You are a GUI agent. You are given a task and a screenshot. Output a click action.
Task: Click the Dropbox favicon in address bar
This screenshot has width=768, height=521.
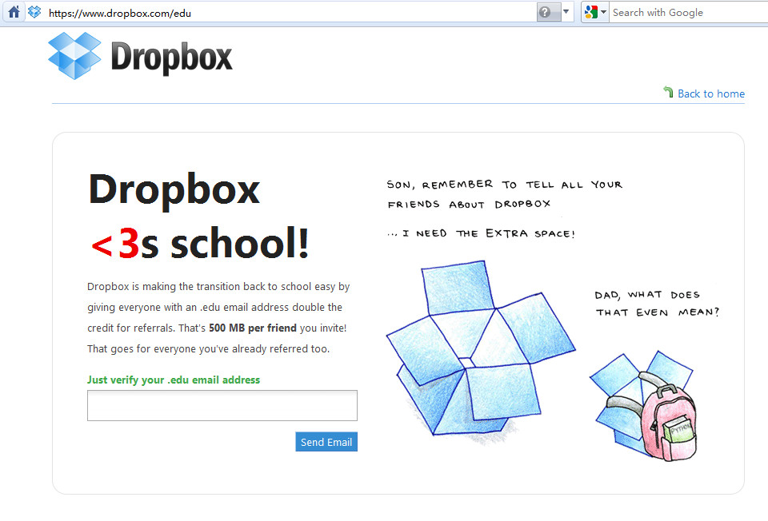coord(34,12)
